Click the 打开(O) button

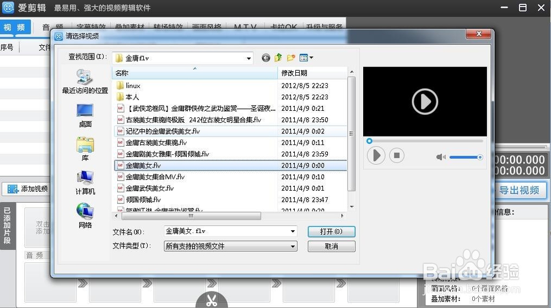331,231
